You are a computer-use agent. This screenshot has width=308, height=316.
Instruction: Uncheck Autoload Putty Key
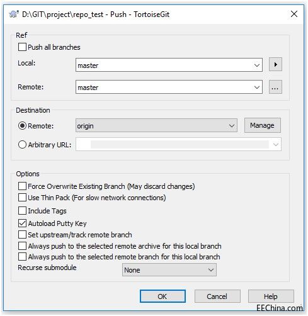coord(22,223)
